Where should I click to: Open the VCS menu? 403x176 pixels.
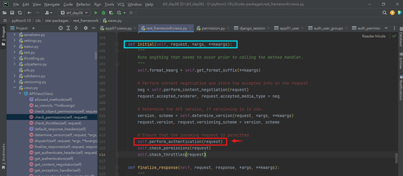pyautogui.click(x=121, y=4)
